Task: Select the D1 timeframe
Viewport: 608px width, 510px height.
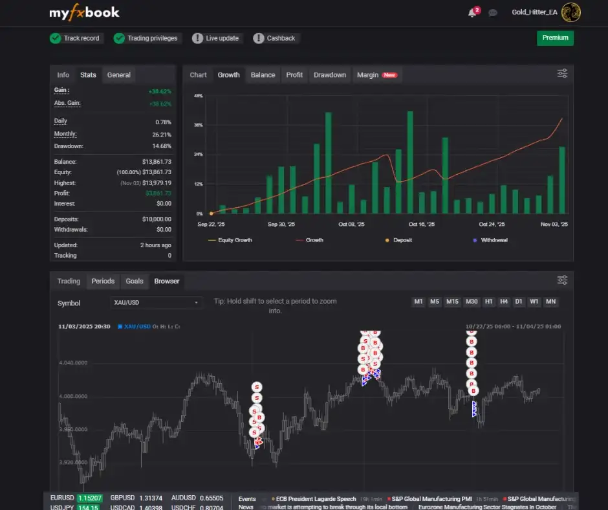Action: (519, 302)
